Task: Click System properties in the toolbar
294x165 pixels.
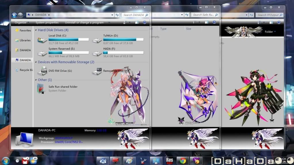Action: click(x=47, y=22)
